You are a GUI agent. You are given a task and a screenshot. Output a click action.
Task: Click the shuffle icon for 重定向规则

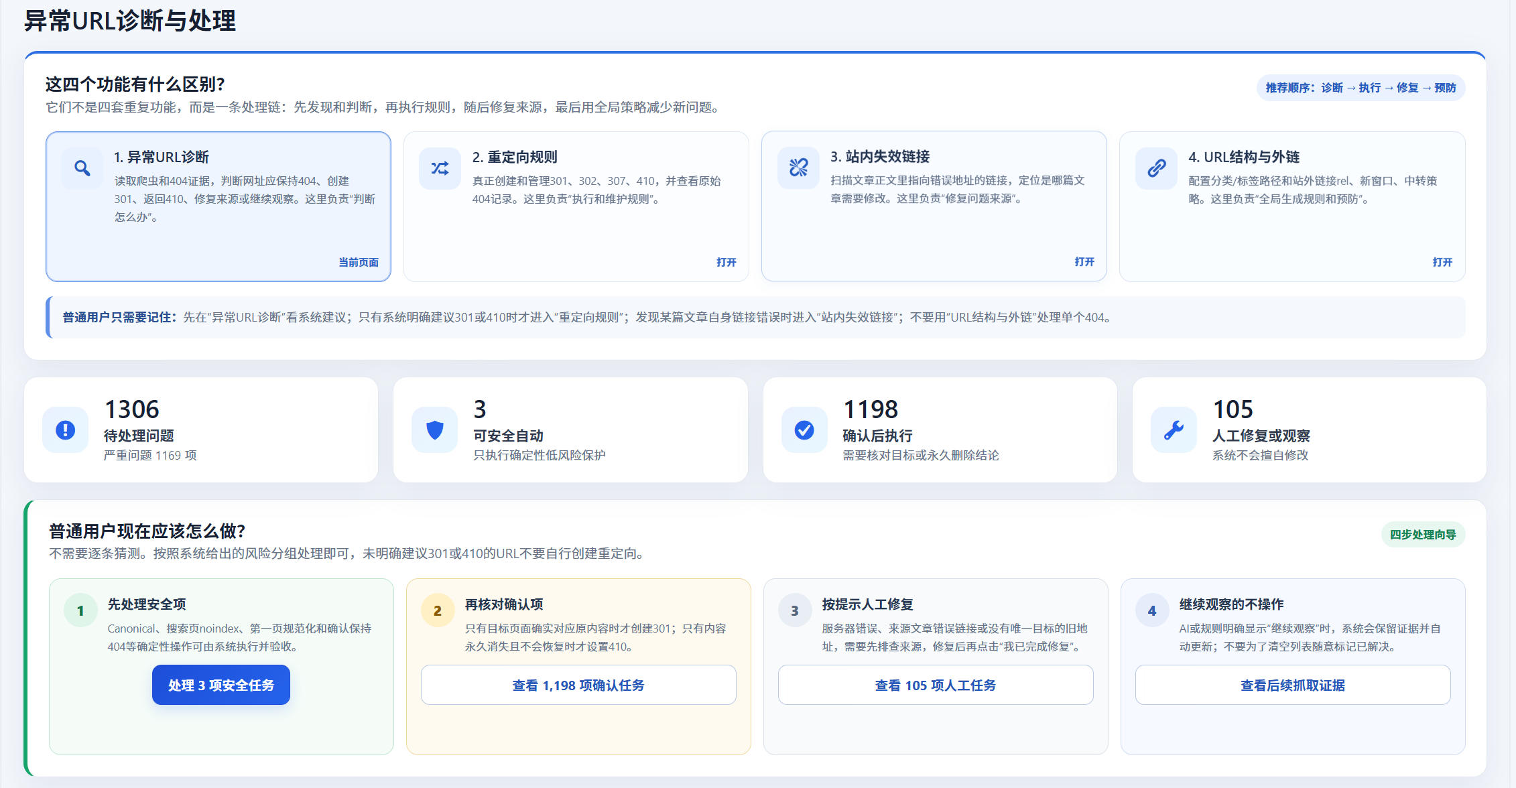(x=440, y=168)
